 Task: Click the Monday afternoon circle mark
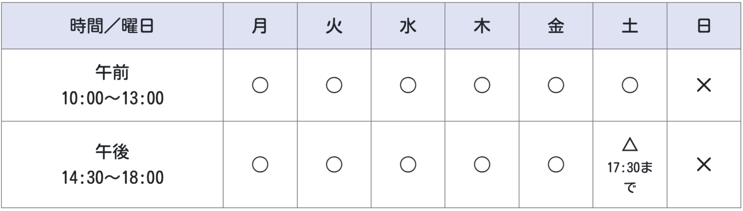click(260, 165)
